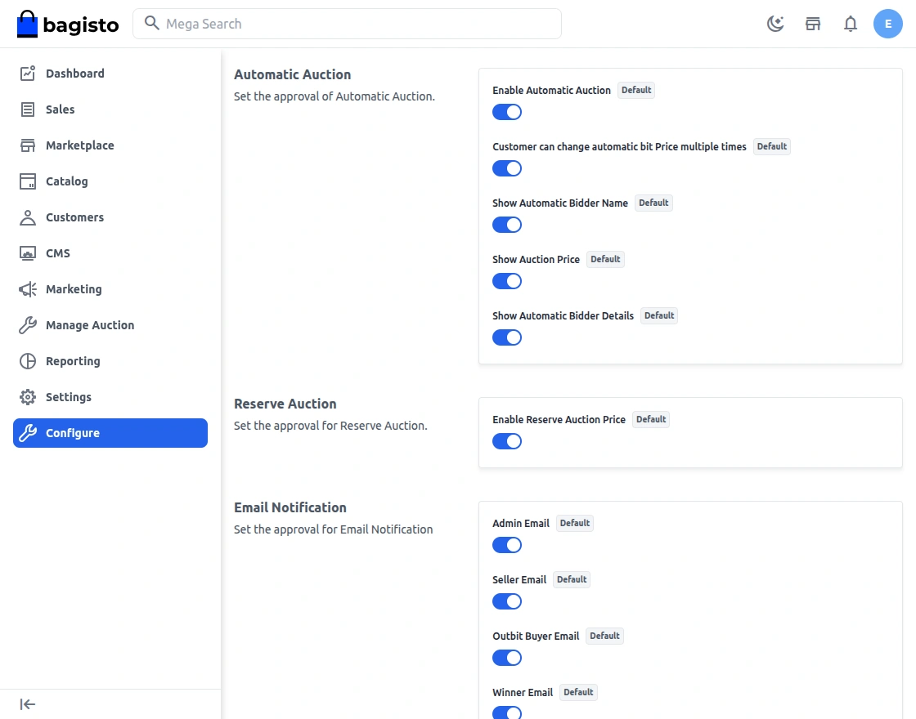Open the user avatar menu
The height and width of the screenshot is (719, 916).
888,24
